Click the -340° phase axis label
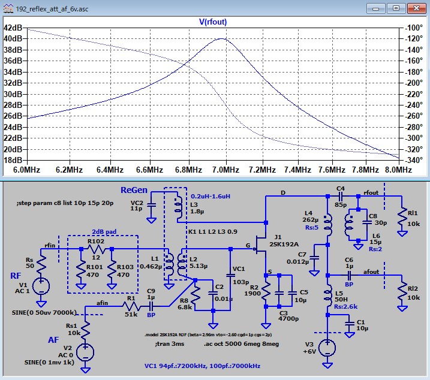 [414, 160]
